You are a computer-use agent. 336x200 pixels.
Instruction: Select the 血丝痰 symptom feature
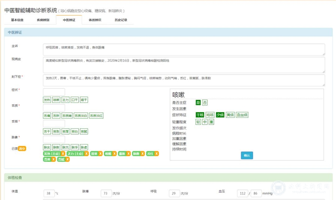click(242, 115)
